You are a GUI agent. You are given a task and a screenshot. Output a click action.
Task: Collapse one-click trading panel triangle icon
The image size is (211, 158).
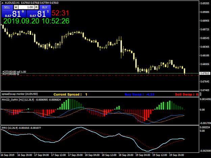click(2, 3)
